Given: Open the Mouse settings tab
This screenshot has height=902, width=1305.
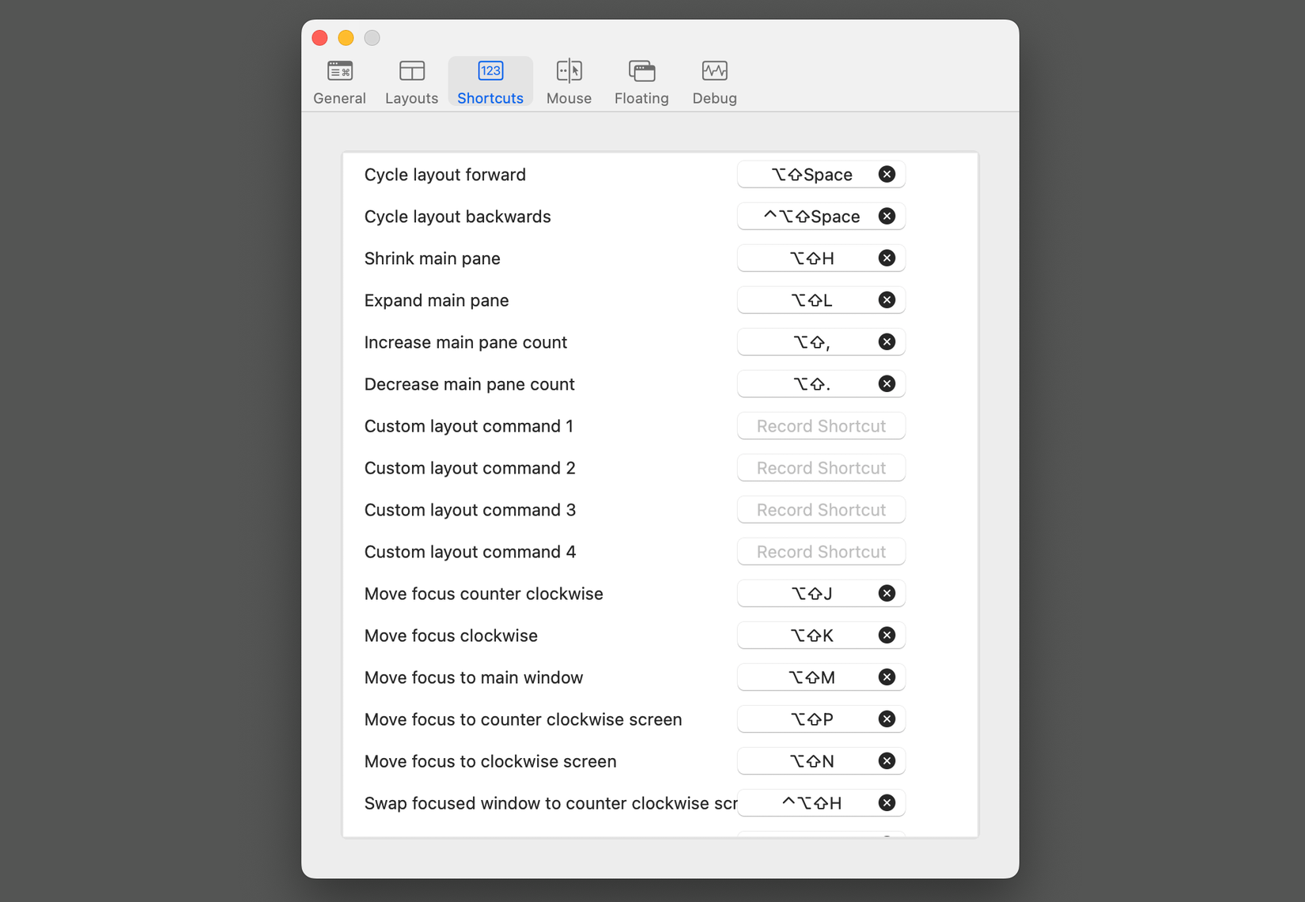Looking at the screenshot, I should [x=569, y=81].
